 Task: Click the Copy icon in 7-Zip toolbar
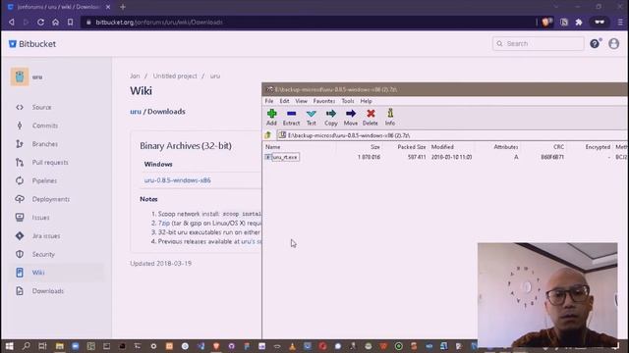331,118
